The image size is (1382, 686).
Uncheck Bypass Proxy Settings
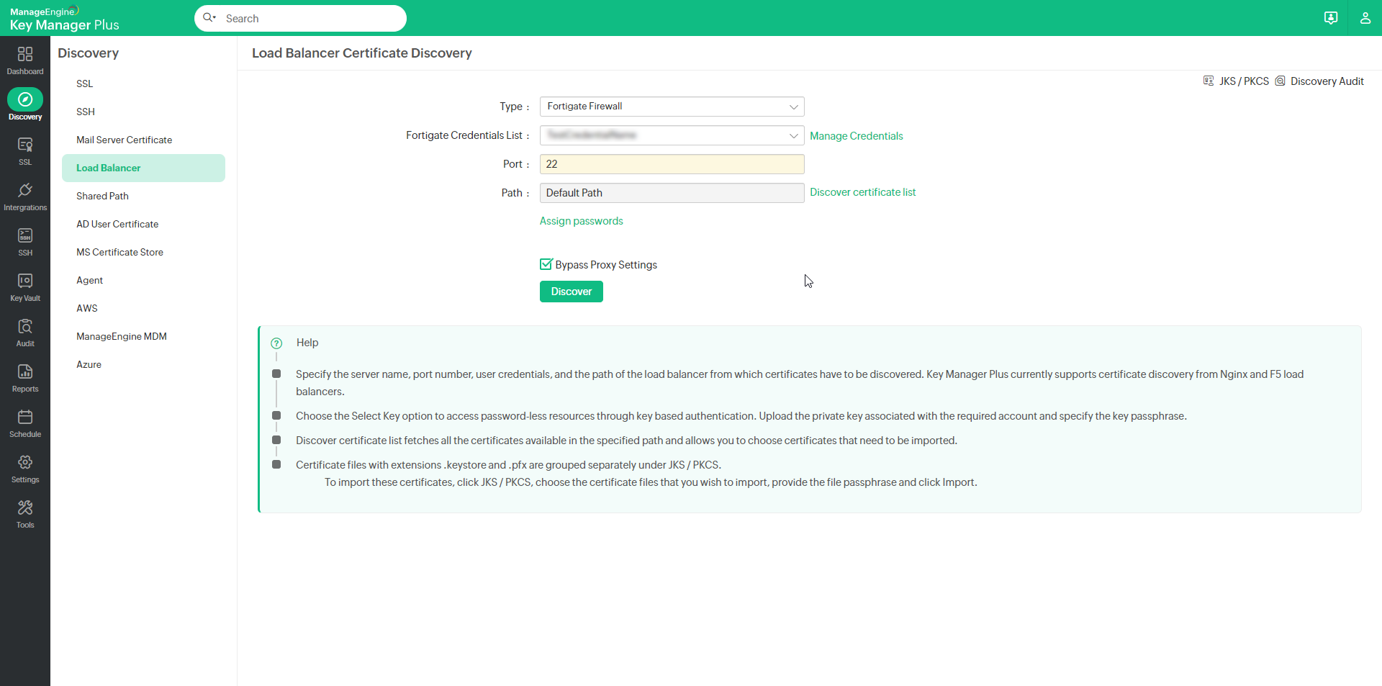pos(546,264)
